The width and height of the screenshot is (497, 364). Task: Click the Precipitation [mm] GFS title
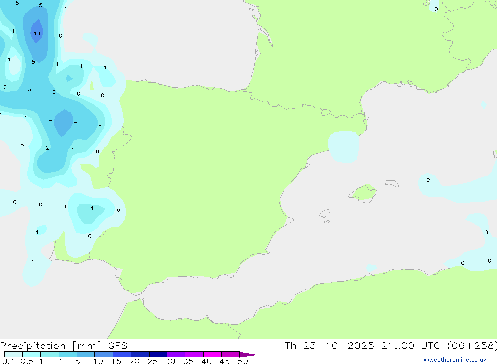pyautogui.click(x=64, y=346)
